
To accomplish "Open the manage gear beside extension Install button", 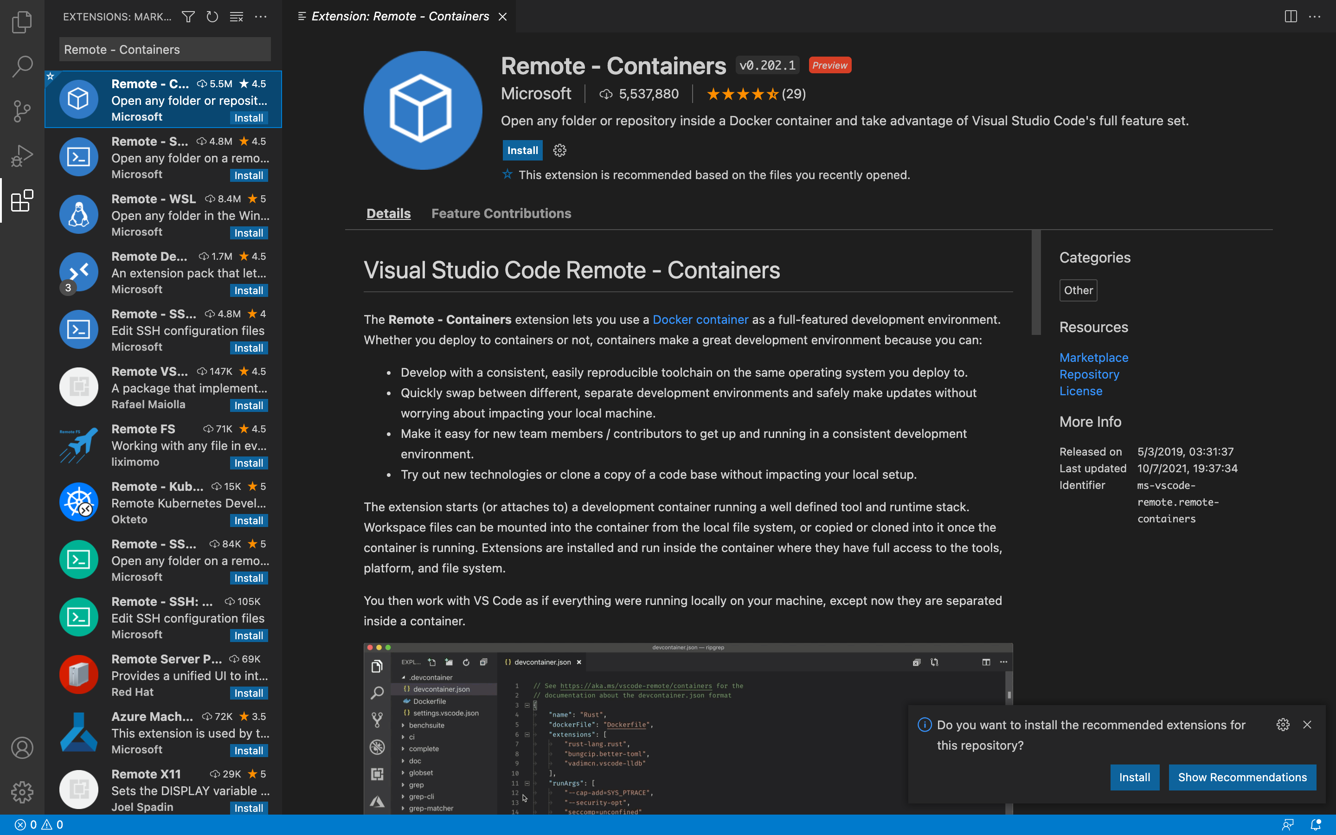I will 560,150.
